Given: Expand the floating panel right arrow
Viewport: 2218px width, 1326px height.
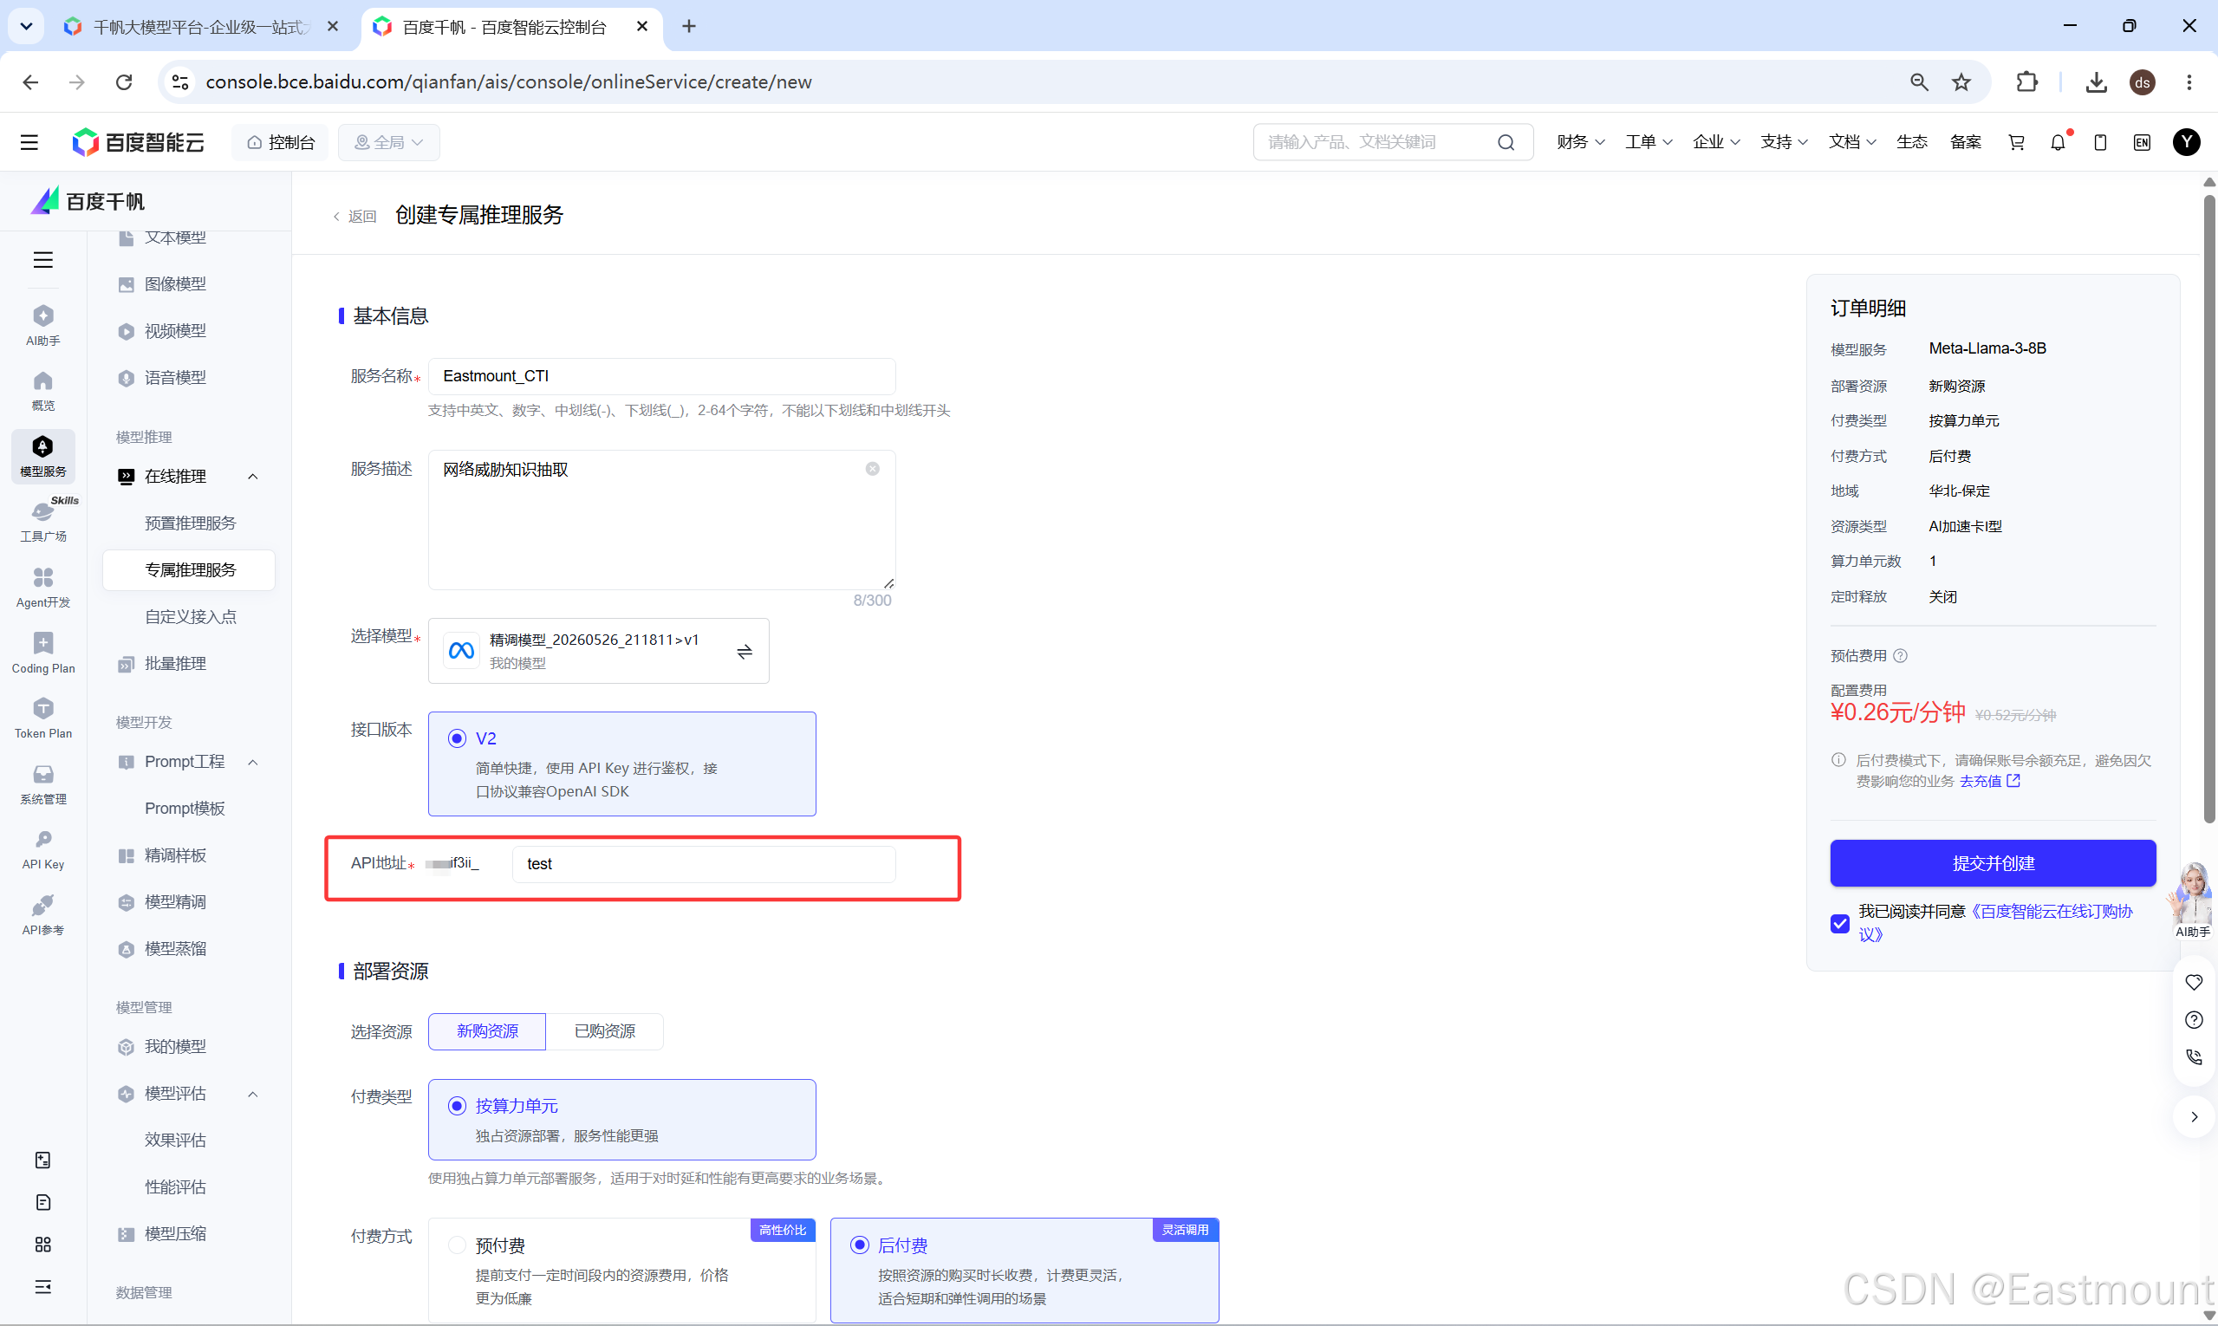Looking at the screenshot, I should pos(2194,1117).
